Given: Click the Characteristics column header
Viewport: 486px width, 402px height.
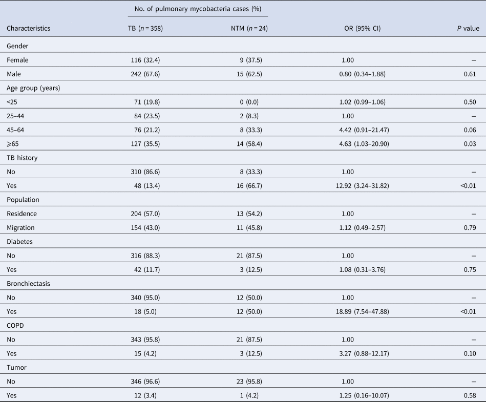Looking at the screenshot, I should point(28,29).
